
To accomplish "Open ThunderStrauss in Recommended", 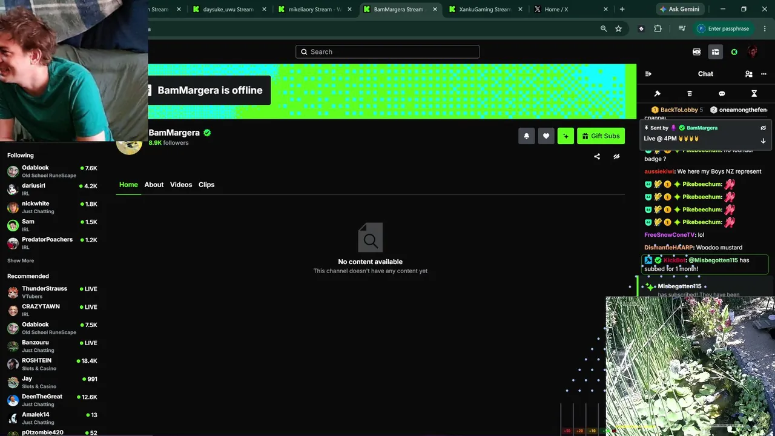I will coord(52,292).
